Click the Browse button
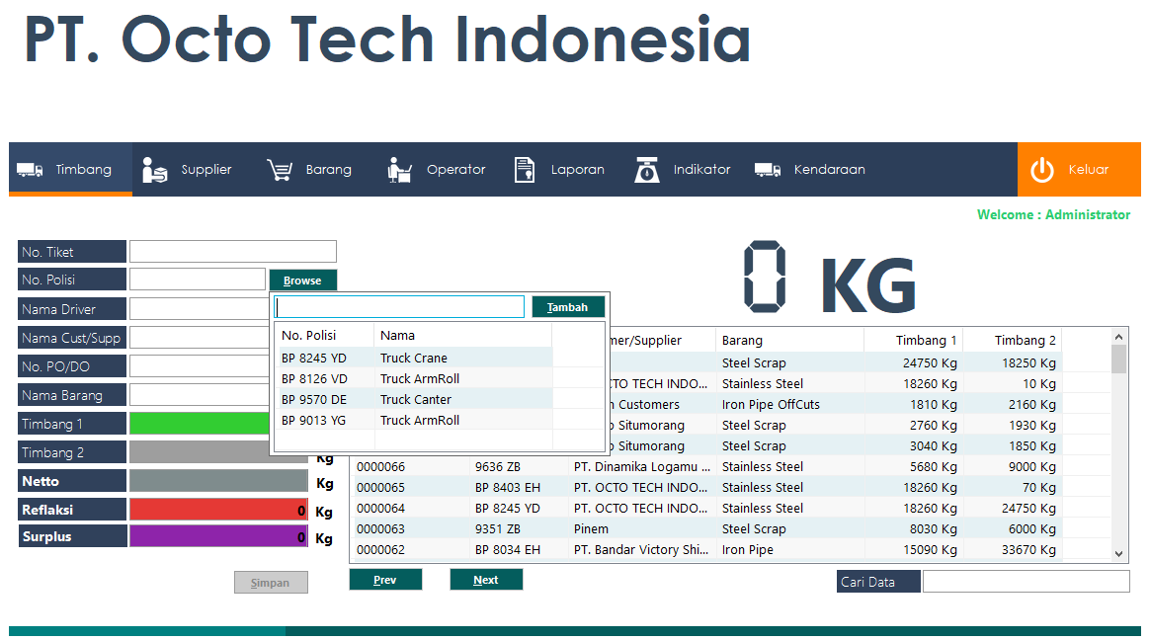 [x=303, y=280]
